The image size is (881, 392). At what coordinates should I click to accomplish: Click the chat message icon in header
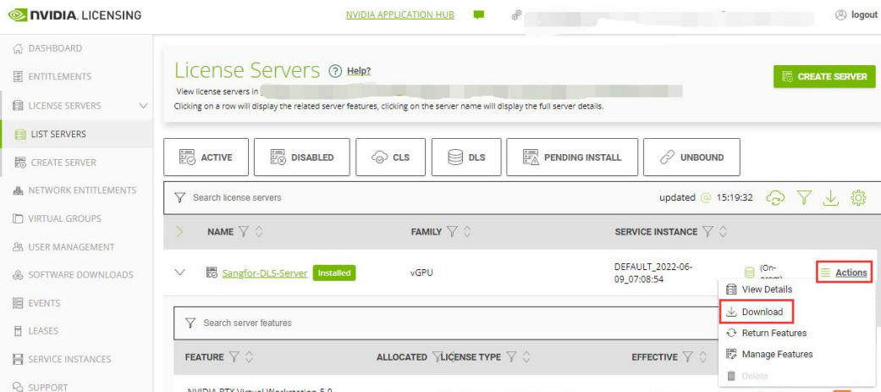tap(479, 15)
